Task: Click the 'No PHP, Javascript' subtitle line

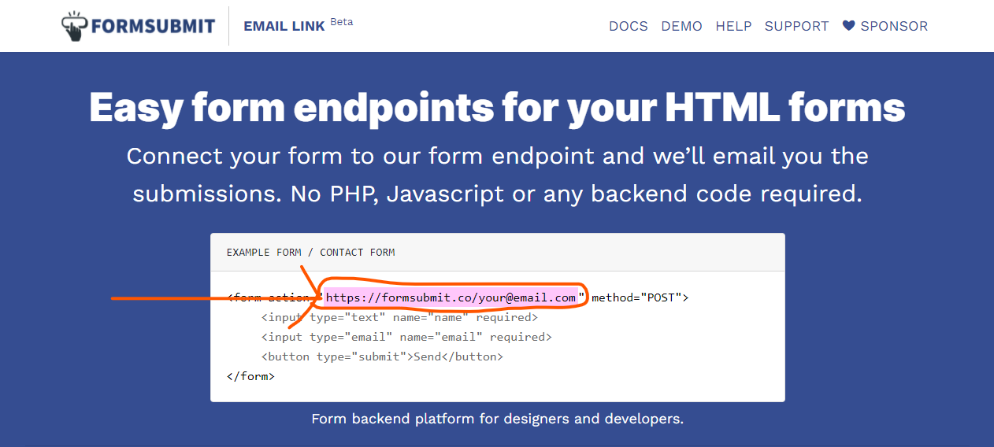Action: [x=497, y=194]
